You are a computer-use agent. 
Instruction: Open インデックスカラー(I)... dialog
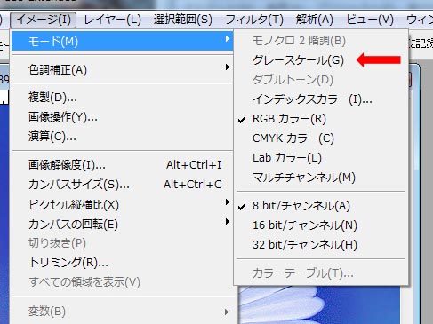click(321, 99)
